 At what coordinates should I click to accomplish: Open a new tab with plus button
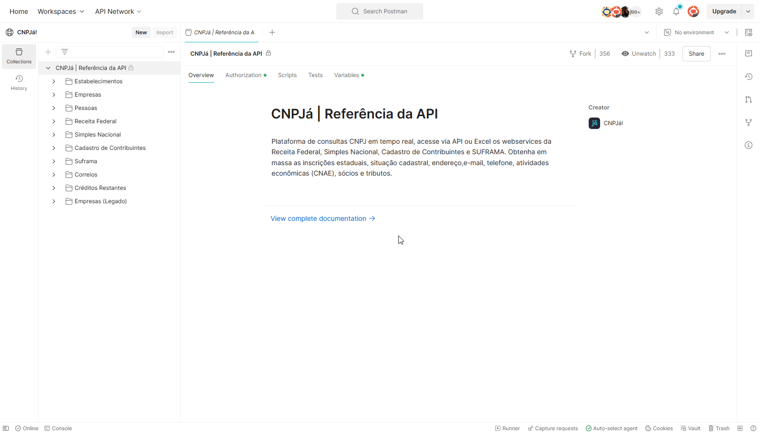pos(272,32)
